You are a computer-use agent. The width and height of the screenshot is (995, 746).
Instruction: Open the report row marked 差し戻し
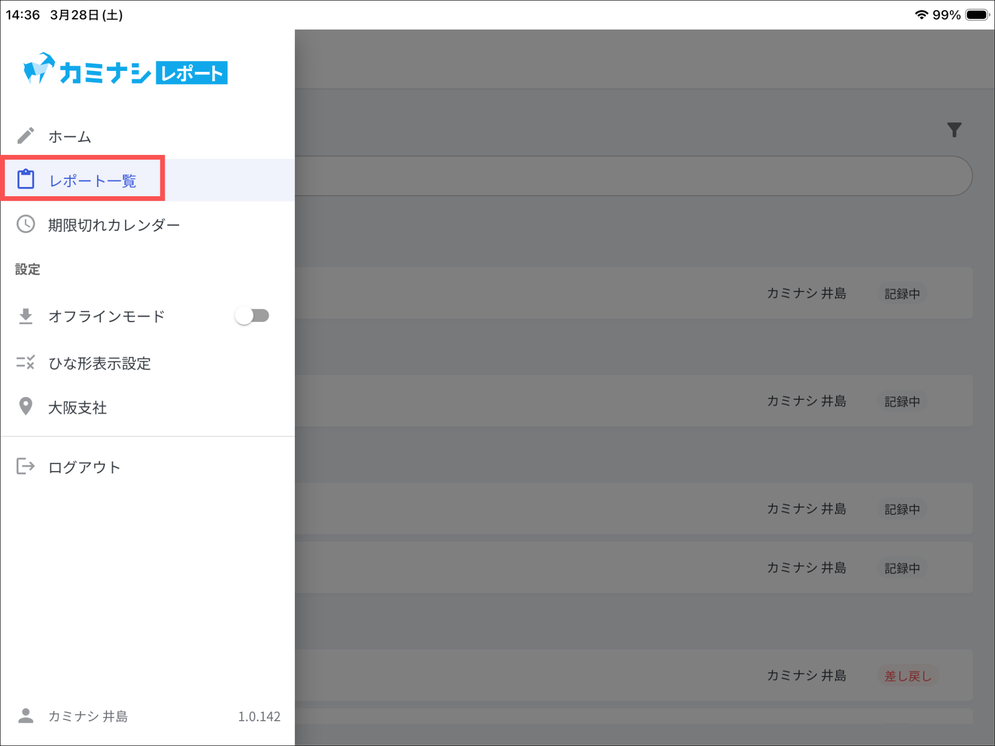pos(632,675)
